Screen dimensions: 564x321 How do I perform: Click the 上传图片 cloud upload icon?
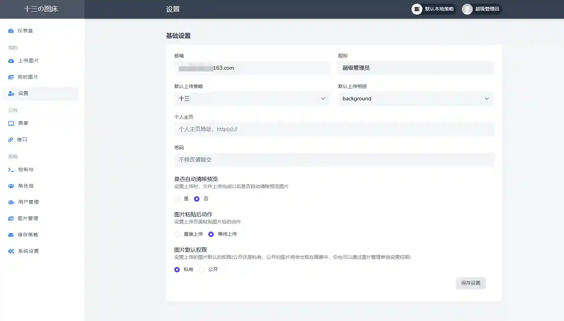(x=11, y=61)
